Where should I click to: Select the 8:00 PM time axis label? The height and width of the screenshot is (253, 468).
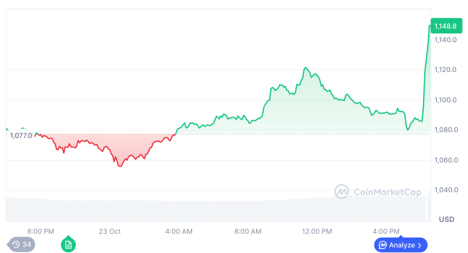pyautogui.click(x=41, y=232)
